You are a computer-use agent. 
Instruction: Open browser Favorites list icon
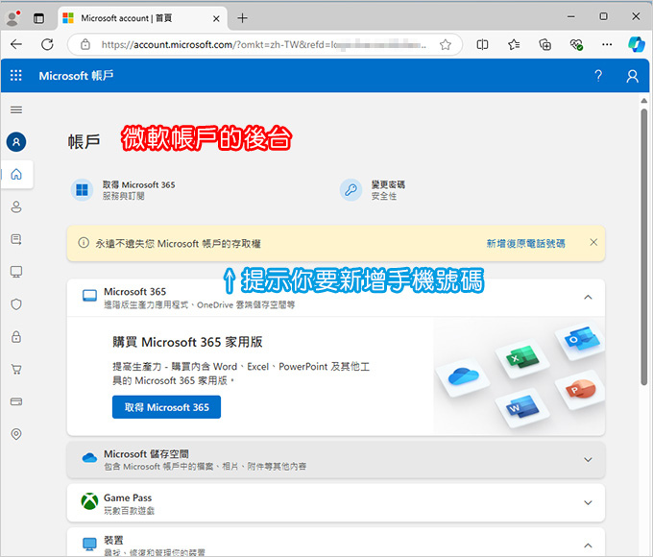pos(514,44)
